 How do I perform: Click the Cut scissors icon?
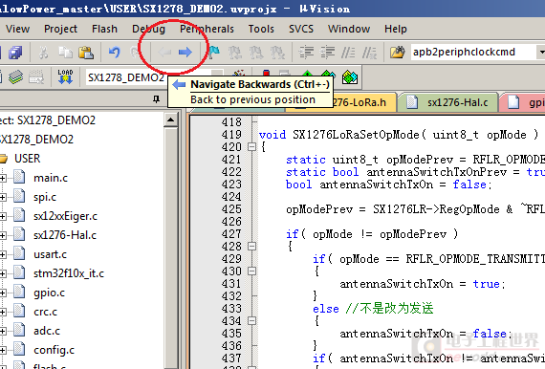pyautogui.click(x=43, y=53)
